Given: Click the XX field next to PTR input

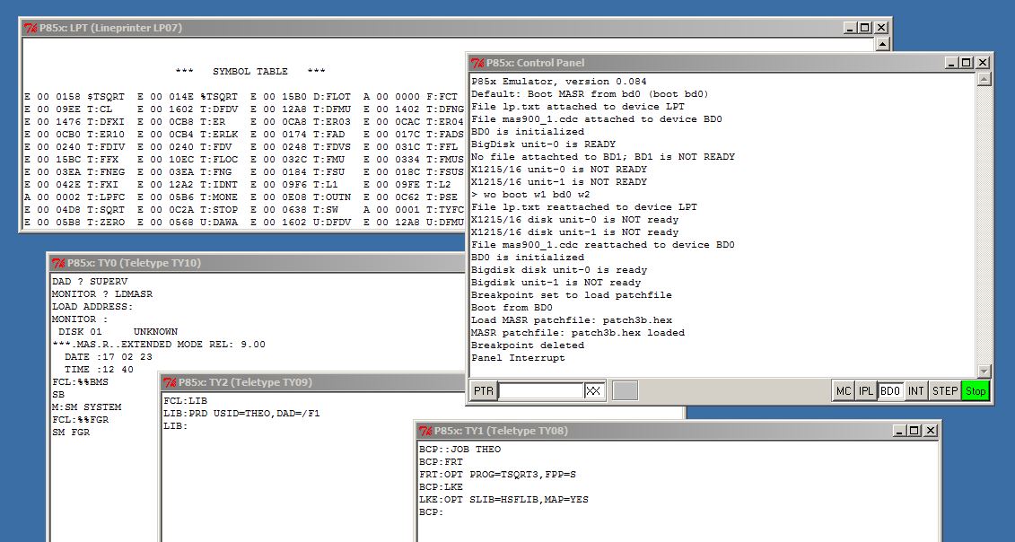Looking at the screenshot, I should (593, 391).
